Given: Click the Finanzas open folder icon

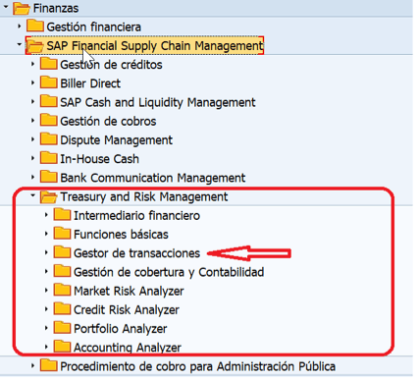Looking at the screenshot, I should point(22,8).
